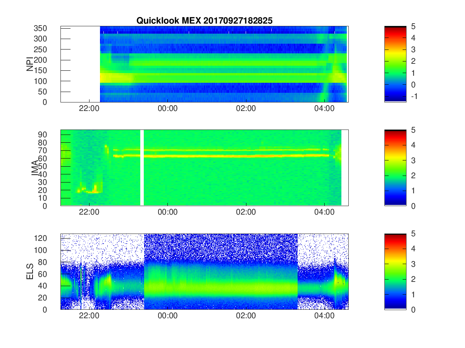Click inside the ELS spectrogram plot
Image resolution: width=465 pixels, height=348 pixels.
coord(204,271)
